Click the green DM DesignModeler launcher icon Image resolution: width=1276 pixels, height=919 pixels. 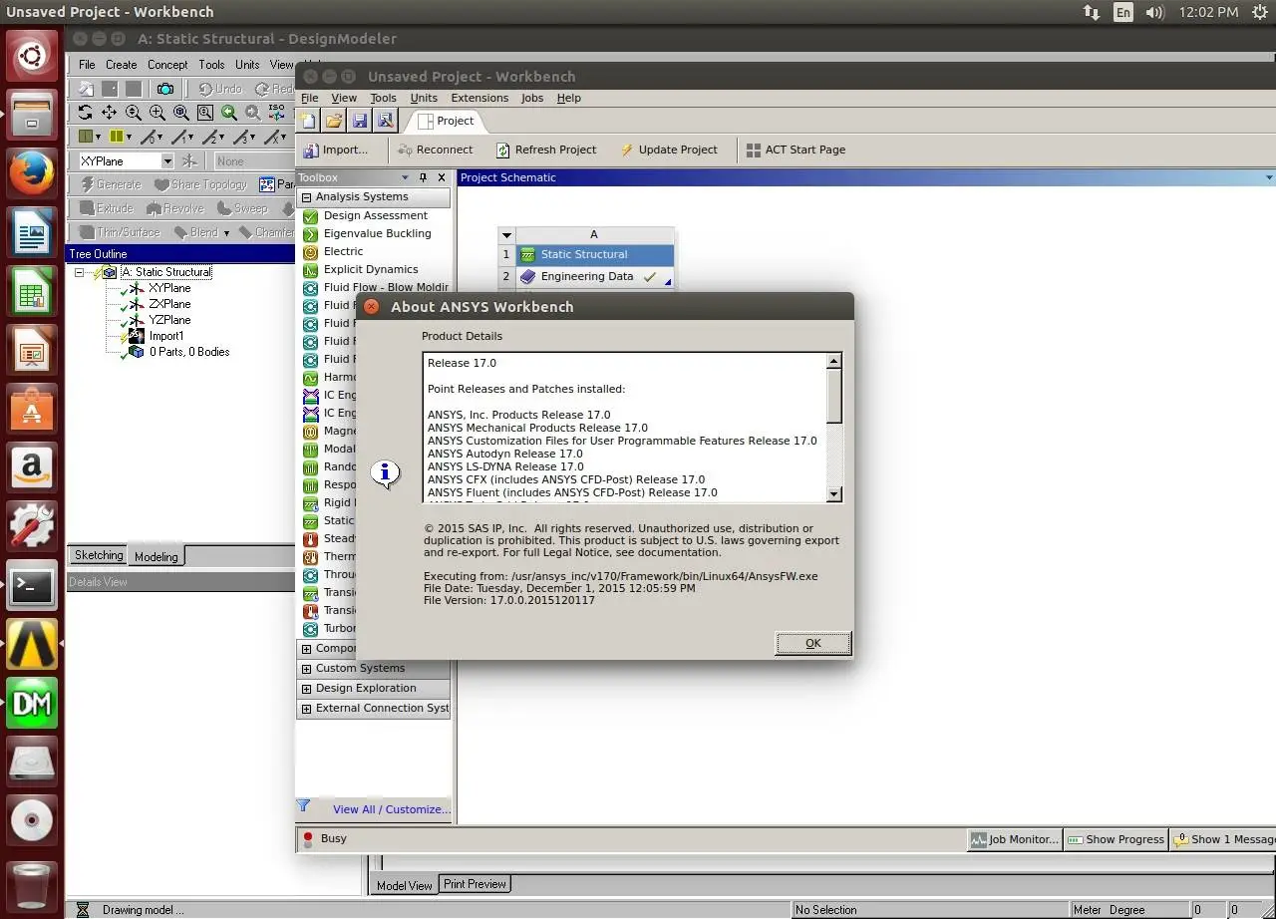click(32, 703)
